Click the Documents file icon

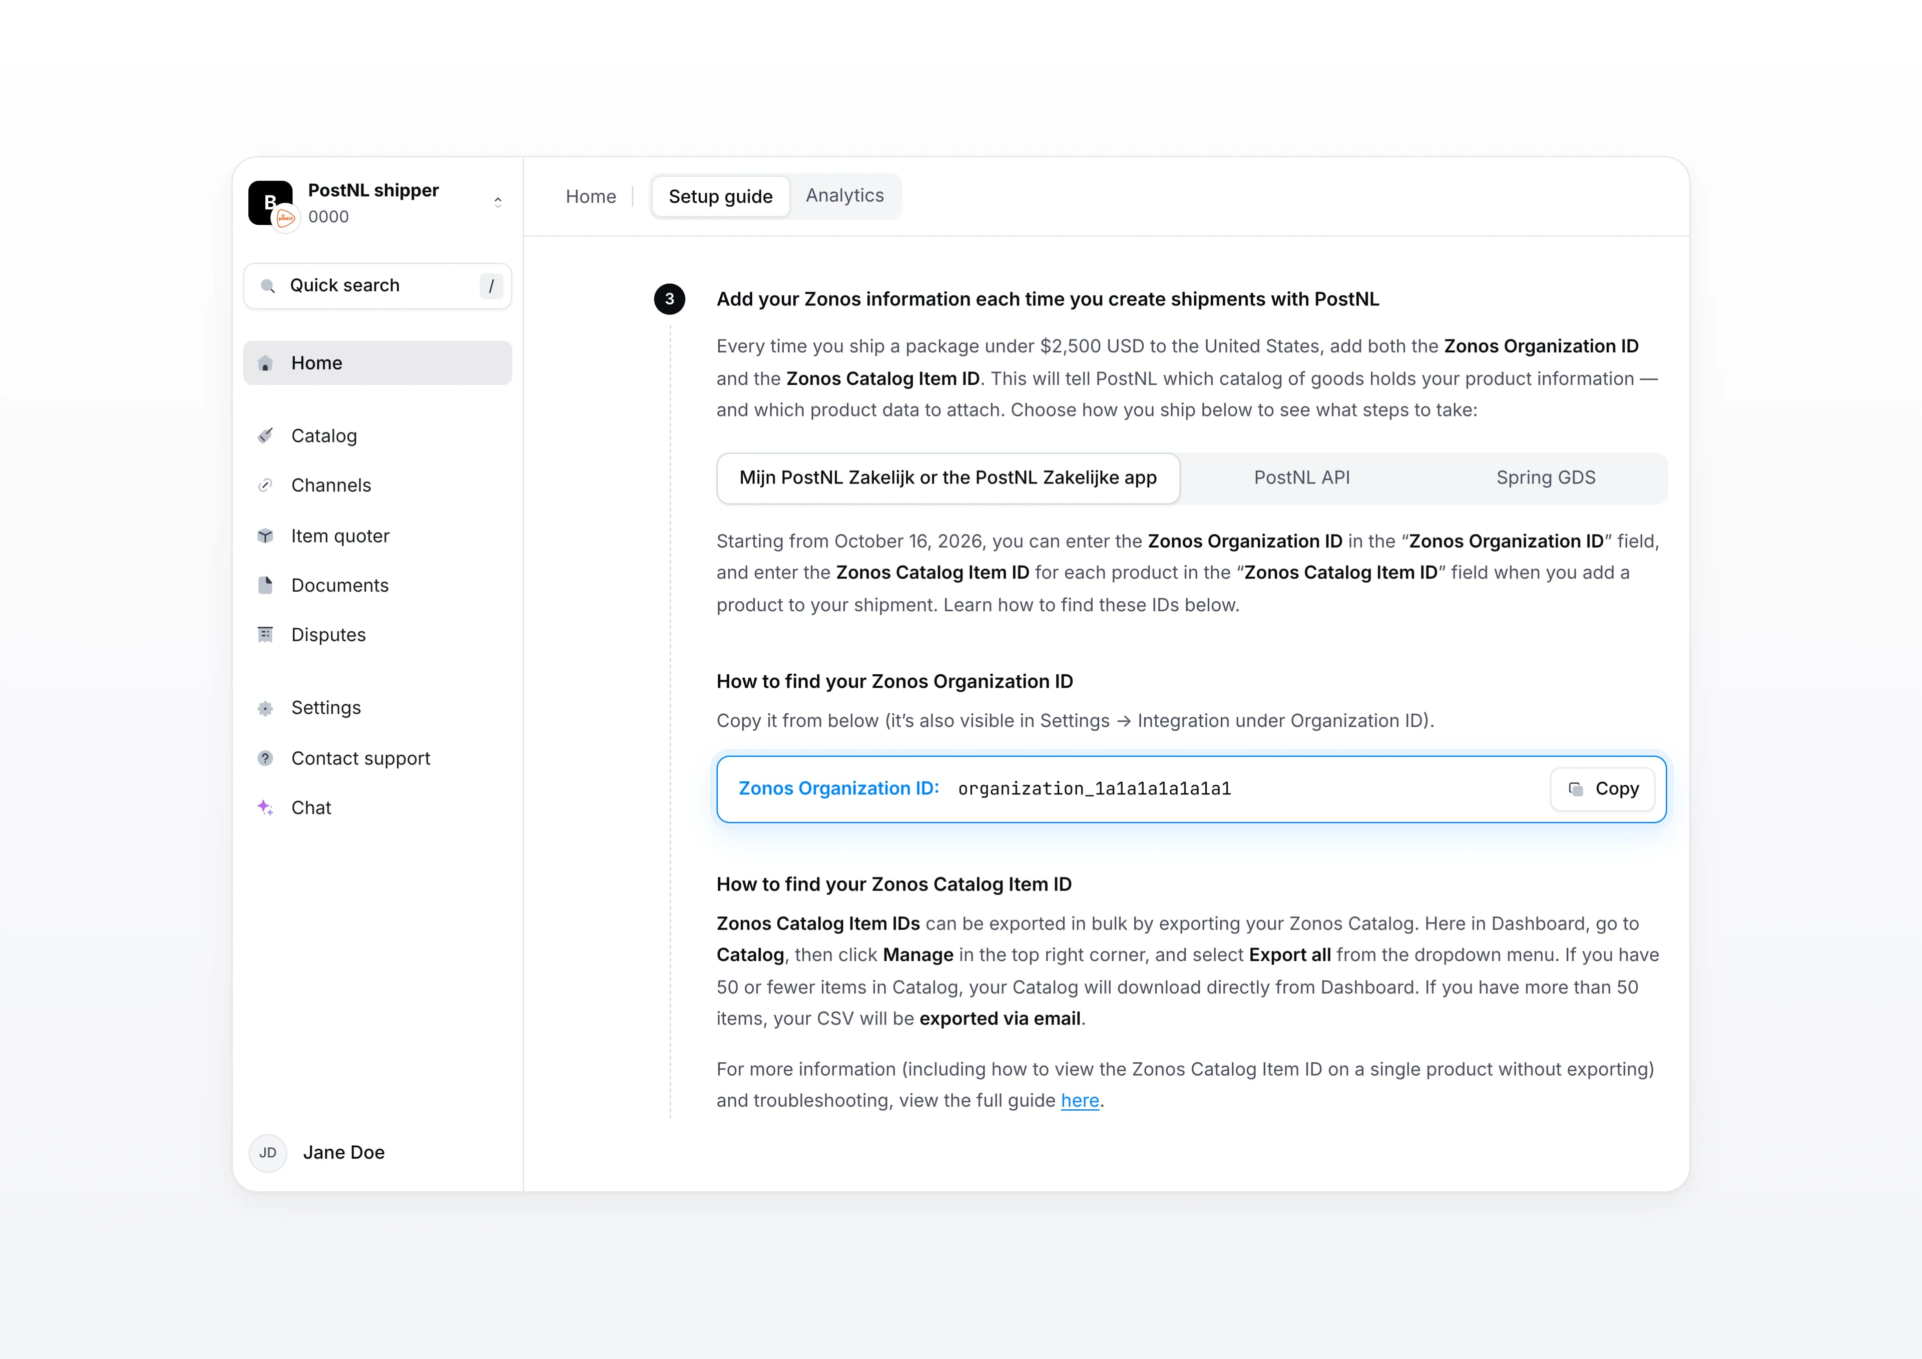pos(265,585)
